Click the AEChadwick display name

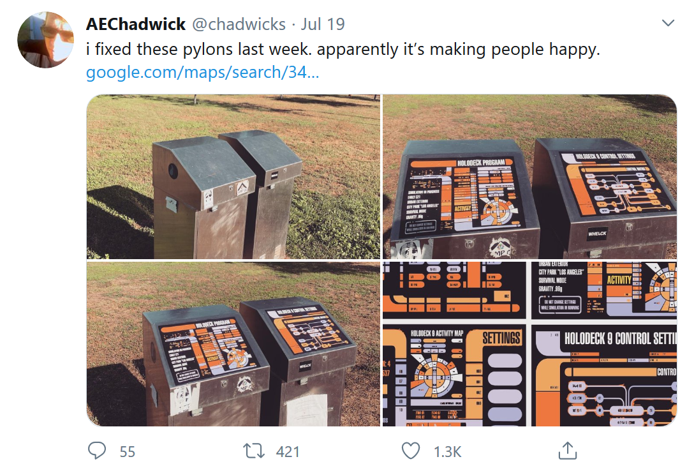coord(136,24)
